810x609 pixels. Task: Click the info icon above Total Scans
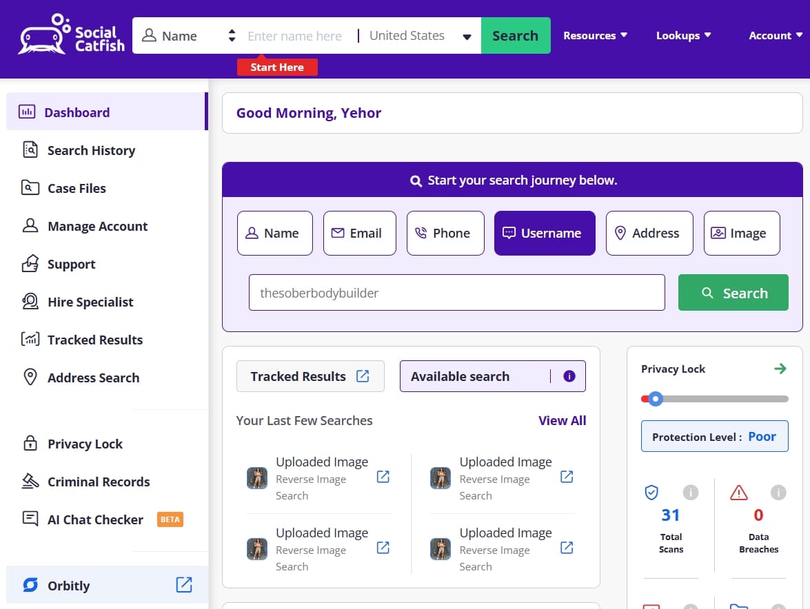click(x=691, y=493)
